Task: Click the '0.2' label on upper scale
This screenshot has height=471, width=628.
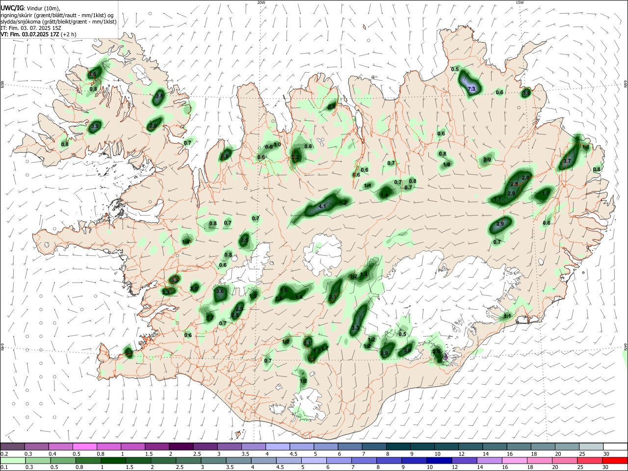Action: point(4,454)
